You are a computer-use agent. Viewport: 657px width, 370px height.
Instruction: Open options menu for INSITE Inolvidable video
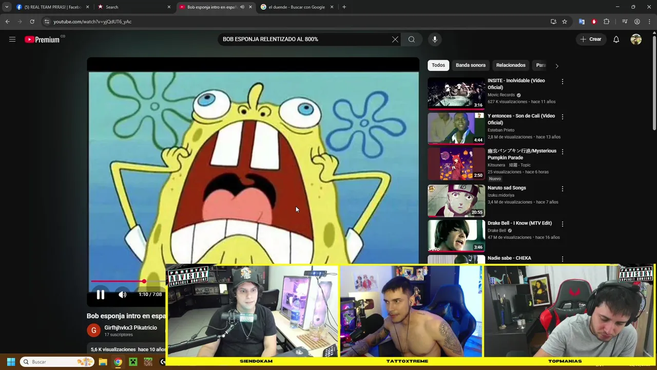click(x=563, y=81)
